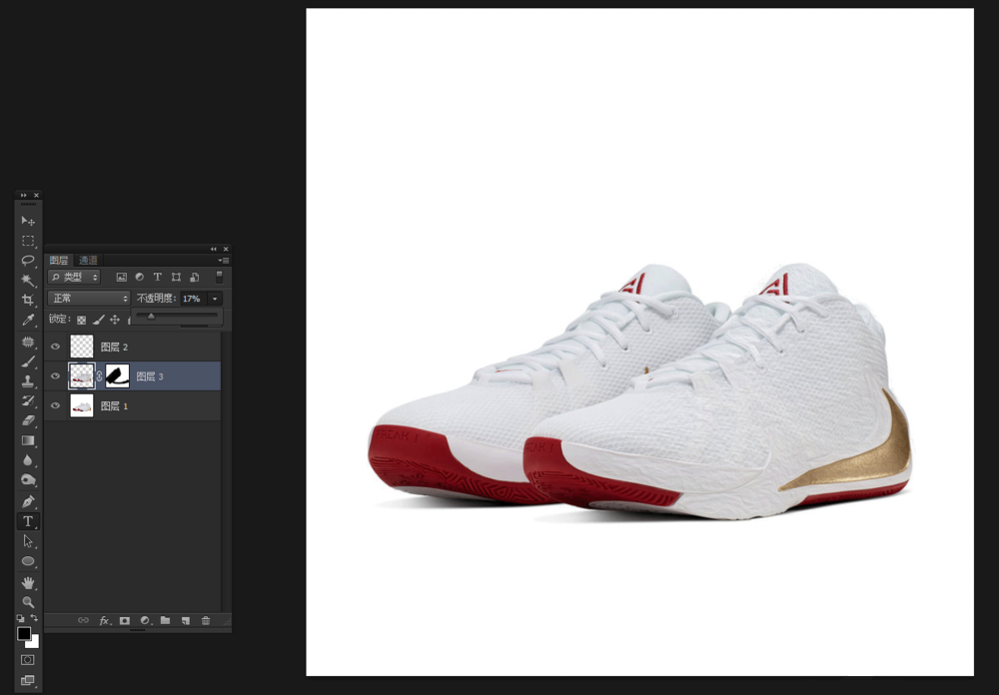Open the background color picker
Image resolution: width=999 pixels, height=695 pixels.
click(33, 642)
